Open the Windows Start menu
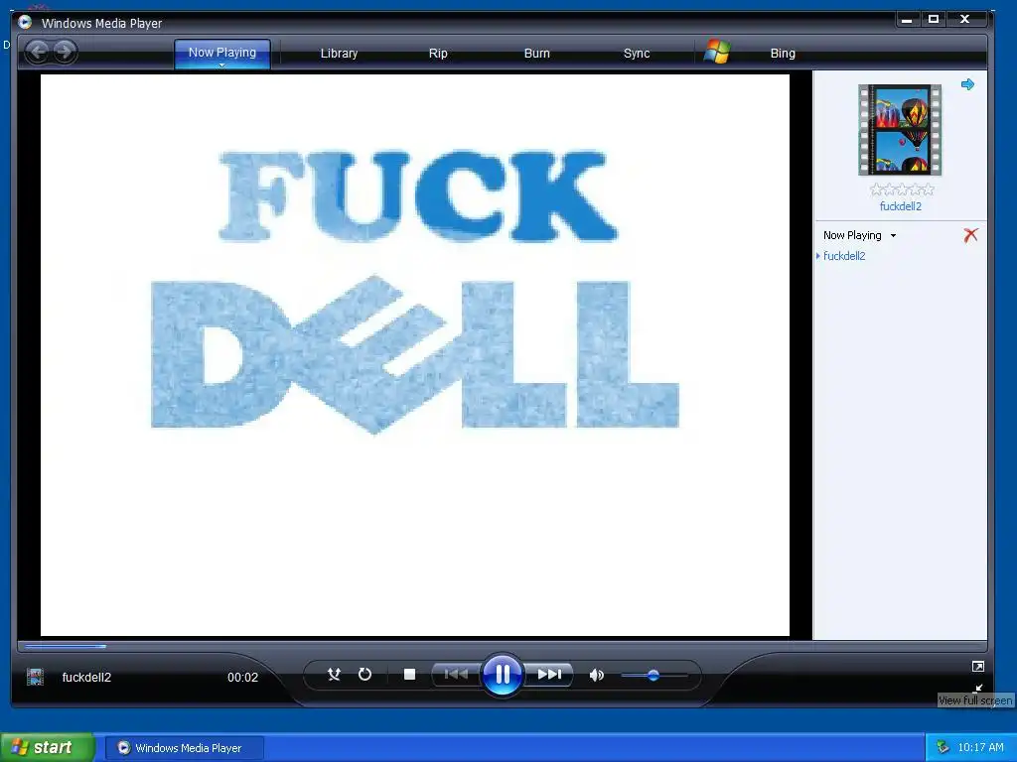This screenshot has width=1017, height=762. [x=48, y=748]
